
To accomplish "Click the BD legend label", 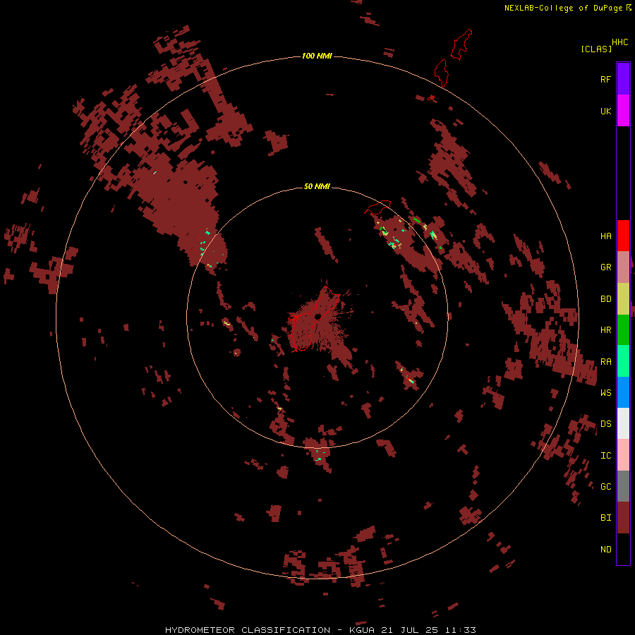I will (605, 299).
